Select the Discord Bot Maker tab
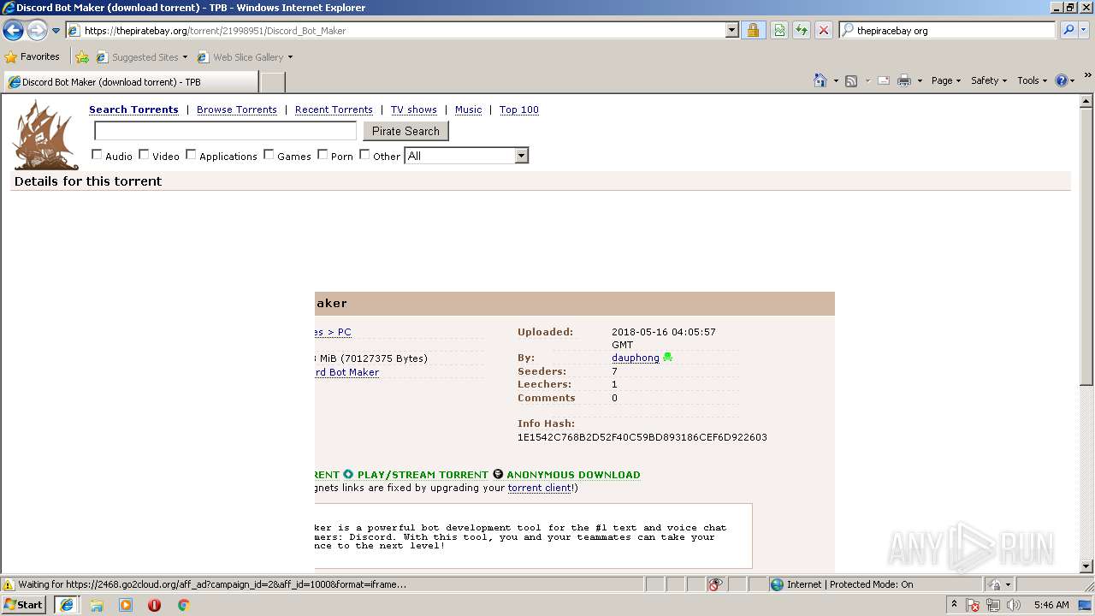1095x616 pixels. (130, 82)
